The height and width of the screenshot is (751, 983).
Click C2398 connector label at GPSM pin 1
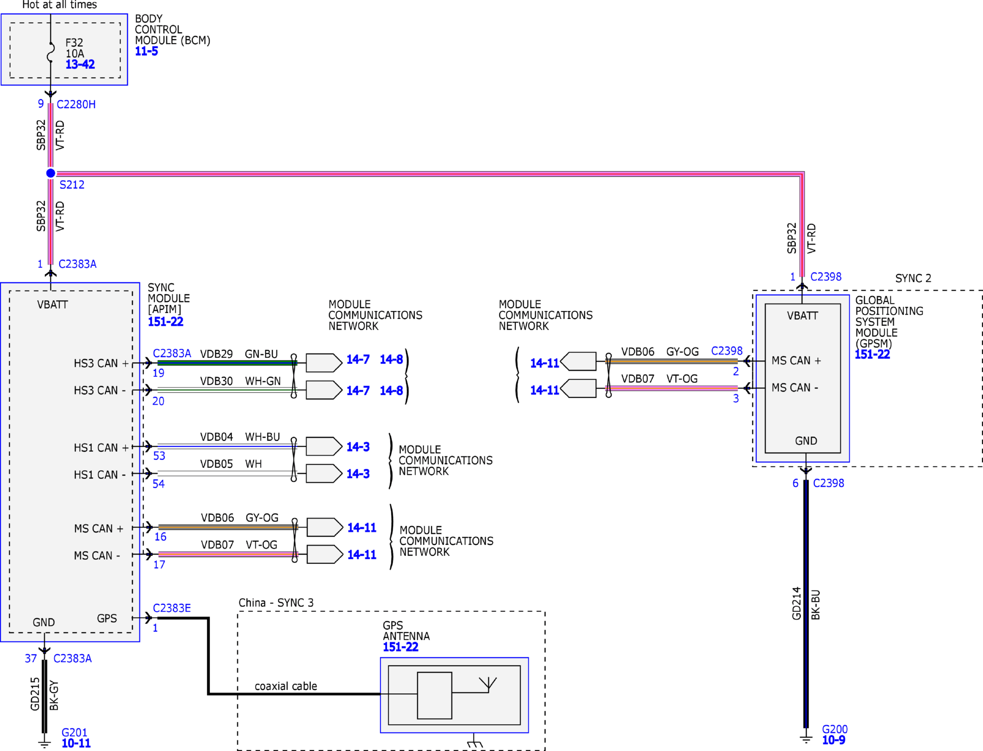pyautogui.click(x=826, y=277)
